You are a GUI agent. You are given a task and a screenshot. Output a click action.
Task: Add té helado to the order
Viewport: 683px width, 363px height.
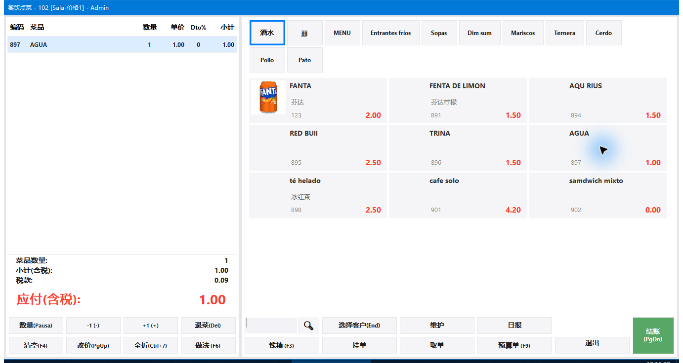tap(318, 195)
